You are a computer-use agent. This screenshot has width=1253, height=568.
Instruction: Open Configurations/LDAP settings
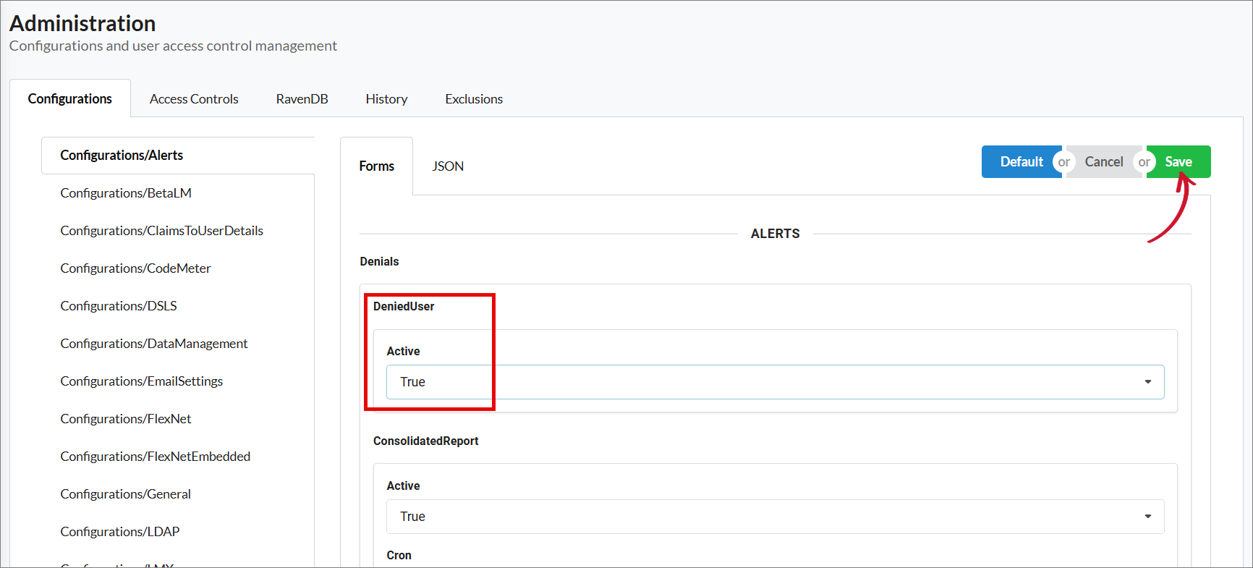[119, 532]
